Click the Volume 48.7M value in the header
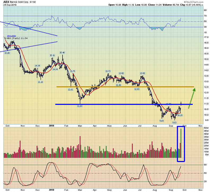The width and height of the screenshot is (212, 192). pyautogui.click(x=171, y=5)
